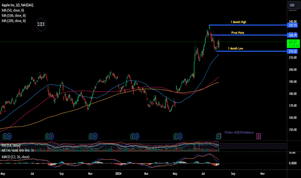The image size is (301, 178).
Task: Open the pink upcoming earnings E marker
Action: pyautogui.click(x=259, y=137)
